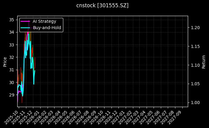Click the 2027-06 date tick label
This screenshot has height=128, width=209.
(x=154, y=118)
